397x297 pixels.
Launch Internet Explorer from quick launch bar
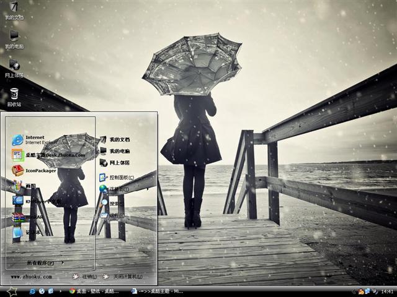(32, 291)
